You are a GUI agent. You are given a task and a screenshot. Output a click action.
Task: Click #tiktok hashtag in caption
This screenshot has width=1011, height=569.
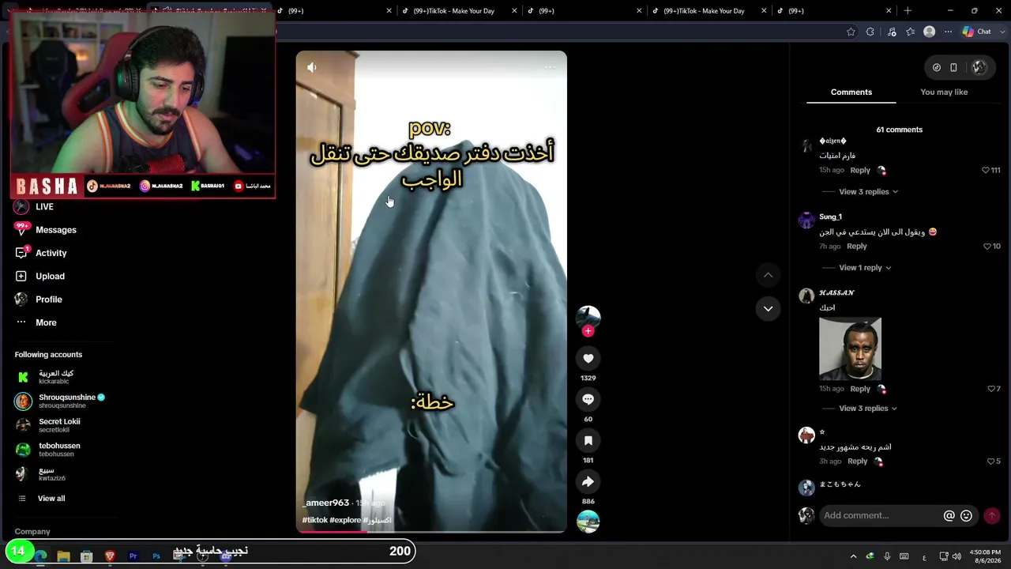pyautogui.click(x=314, y=520)
